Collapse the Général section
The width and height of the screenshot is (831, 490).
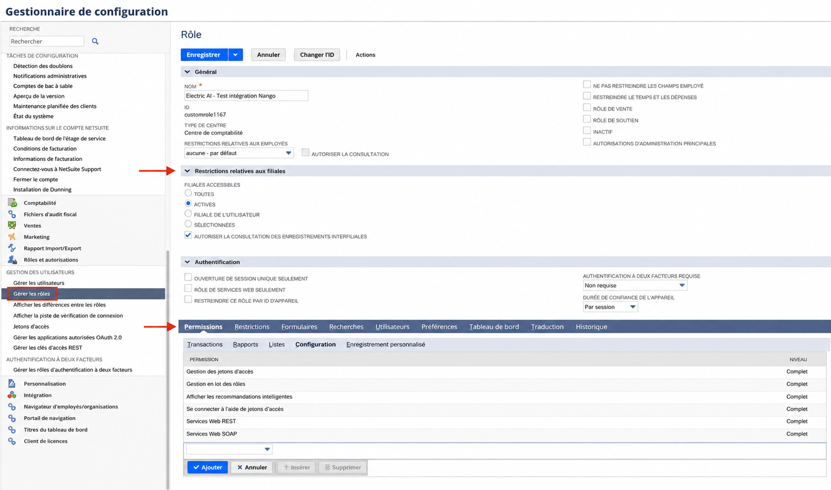(x=187, y=72)
